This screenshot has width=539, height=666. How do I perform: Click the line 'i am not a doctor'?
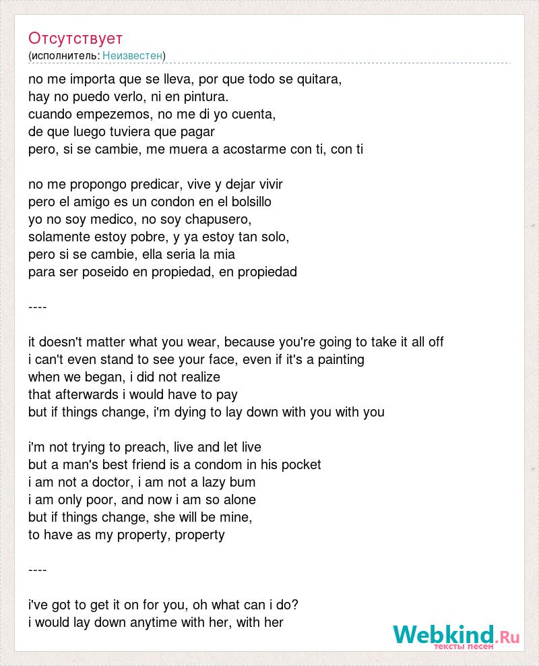pos(141,482)
